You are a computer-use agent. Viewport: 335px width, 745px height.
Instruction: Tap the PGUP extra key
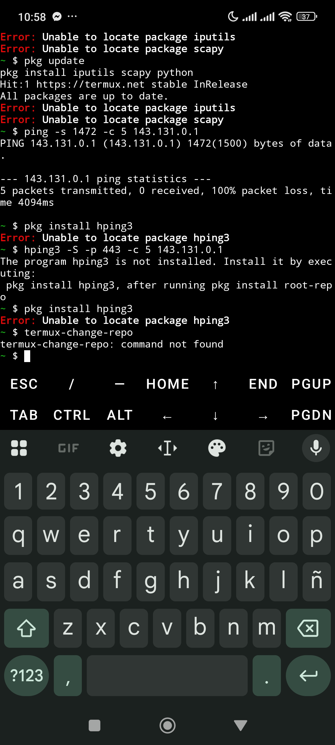coord(311,384)
